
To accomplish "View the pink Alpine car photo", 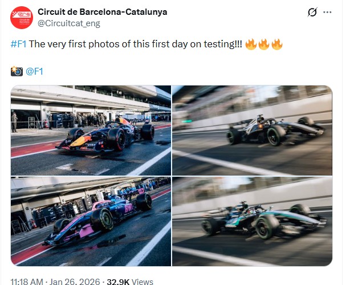I will click(x=91, y=222).
